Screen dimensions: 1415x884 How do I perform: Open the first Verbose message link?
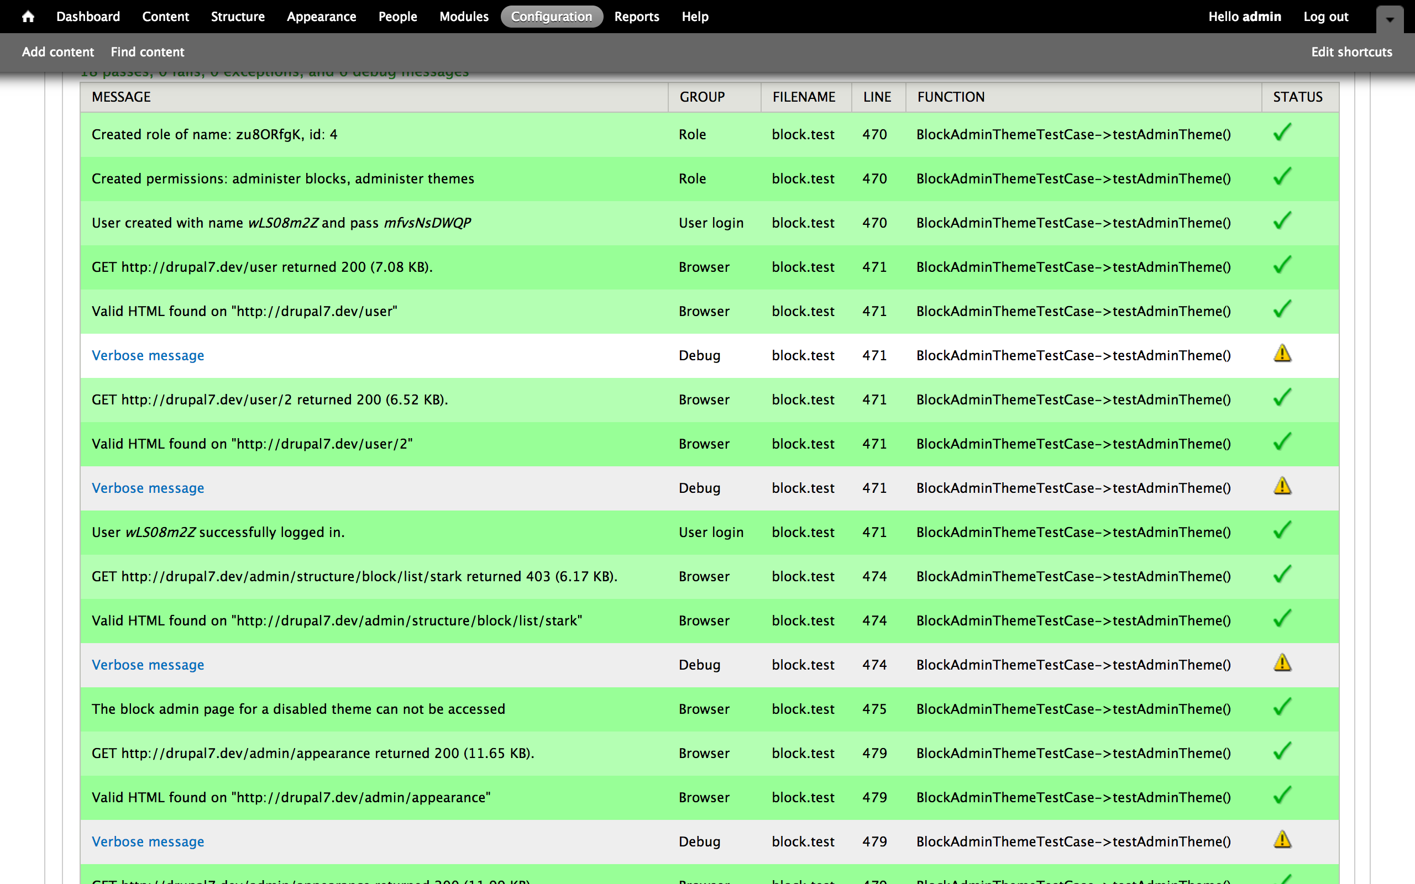pyautogui.click(x=148, y=355)
